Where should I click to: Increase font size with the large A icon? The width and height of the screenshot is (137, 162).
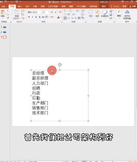(52, 12)
